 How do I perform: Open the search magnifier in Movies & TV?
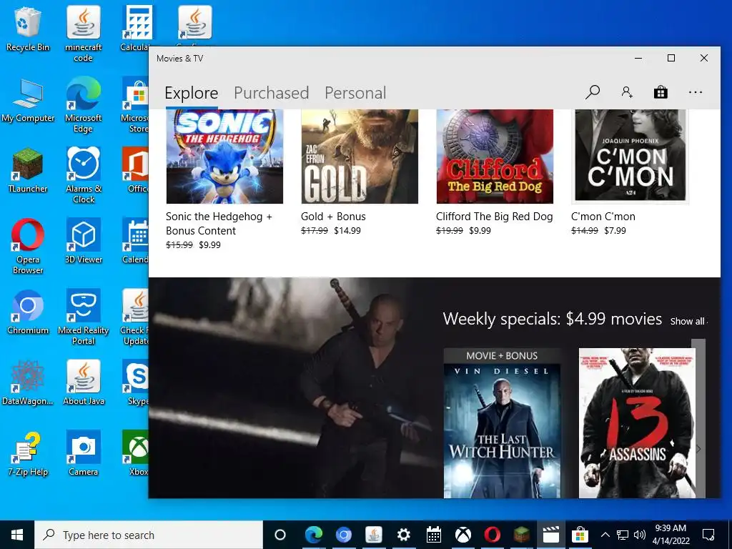(593, 92)
